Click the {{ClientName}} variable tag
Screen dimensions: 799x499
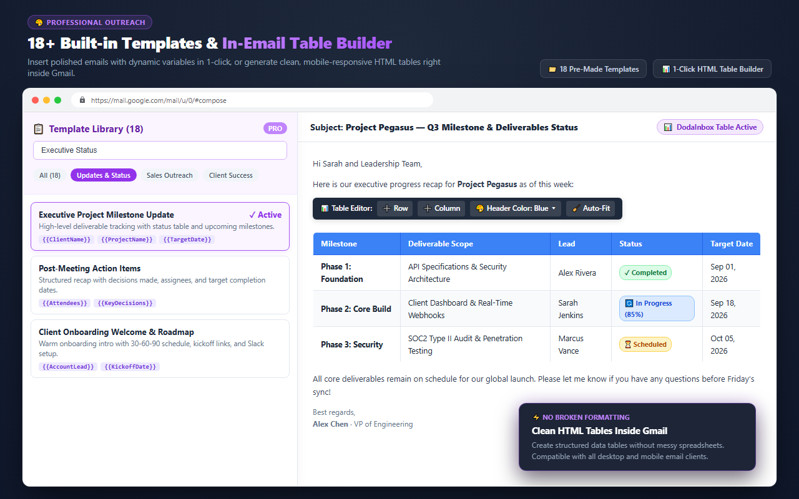click(x=66, y=240)
